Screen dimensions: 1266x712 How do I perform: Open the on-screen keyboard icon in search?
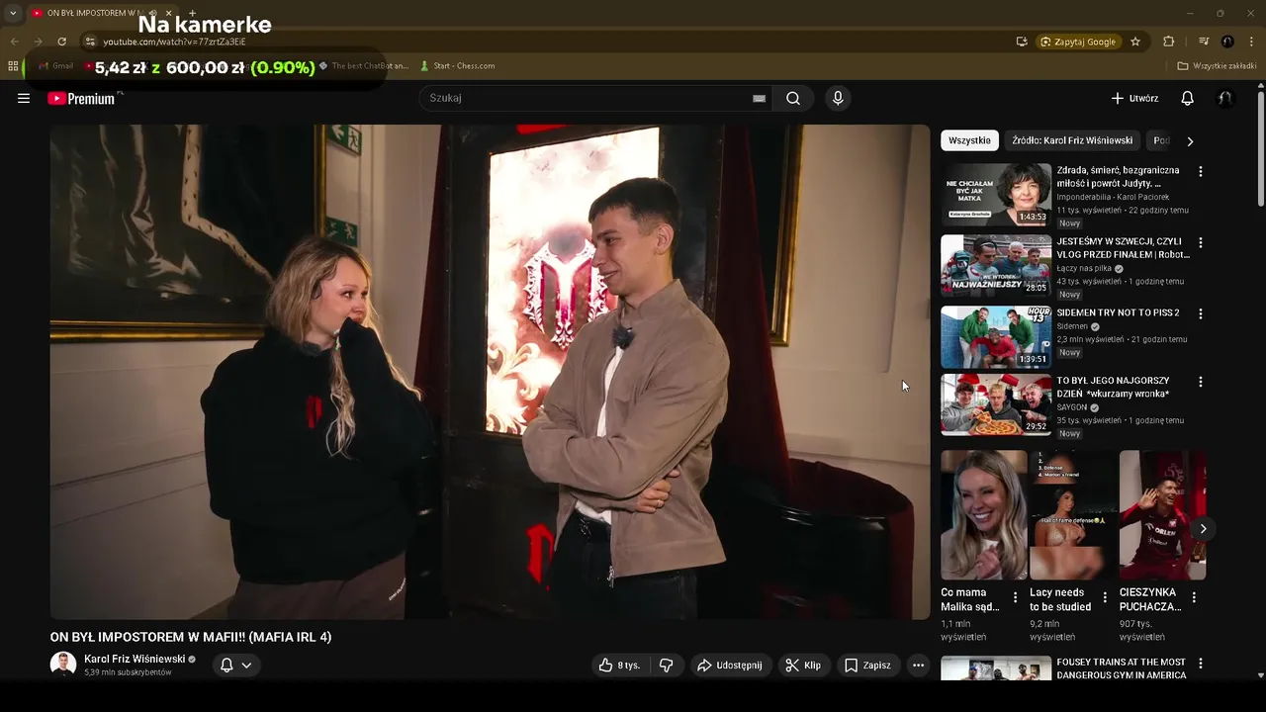(759, 98)
